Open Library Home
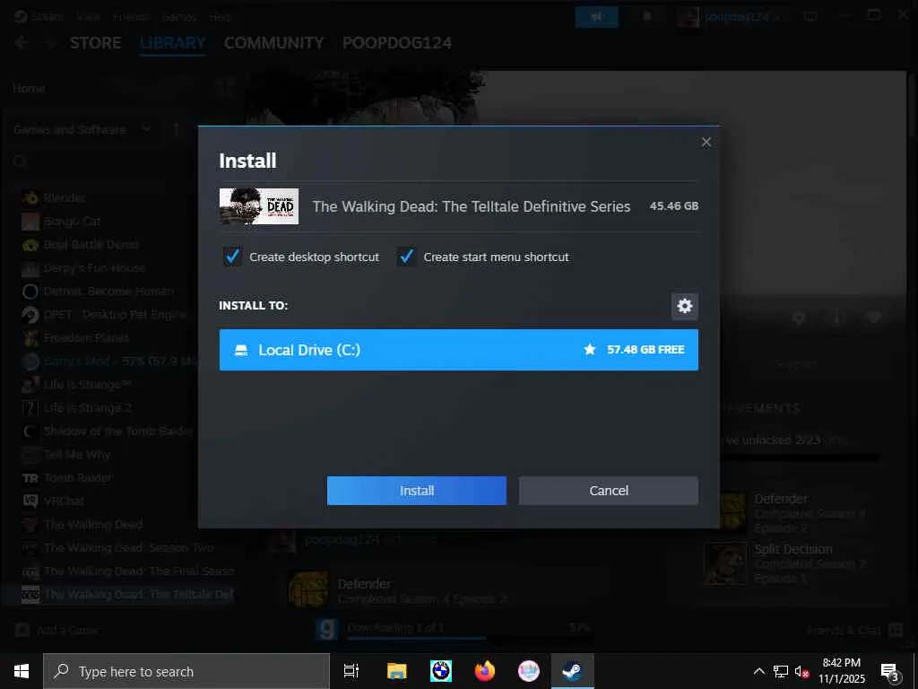 tap(29, 89)
